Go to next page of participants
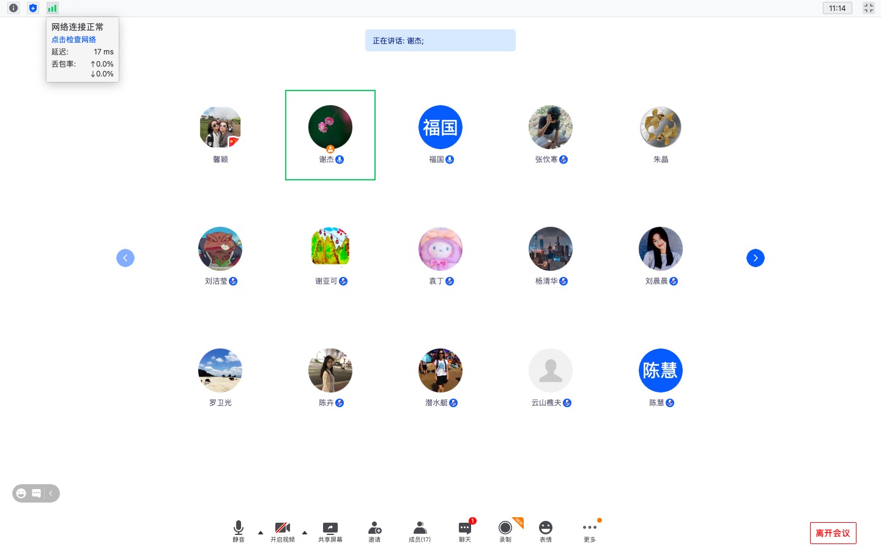Image resolution: width=881 pixels, height=549 pixels. 756,257
